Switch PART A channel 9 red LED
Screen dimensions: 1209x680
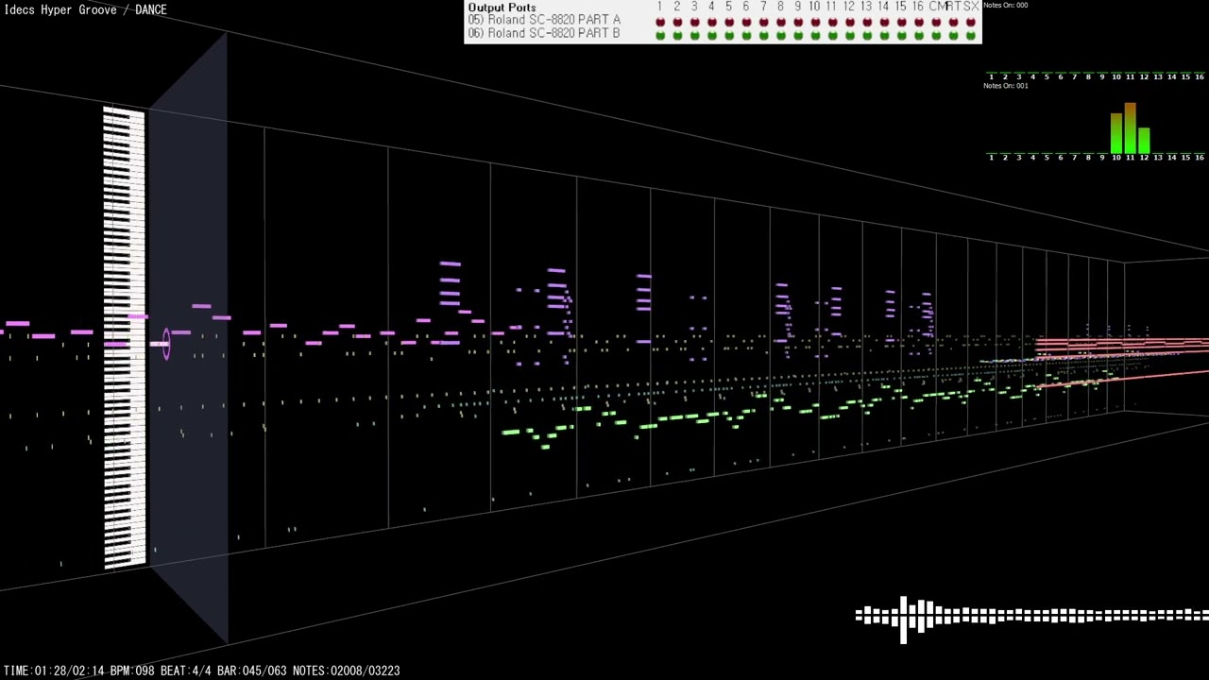pyautogui.click(x=798, y=22)
